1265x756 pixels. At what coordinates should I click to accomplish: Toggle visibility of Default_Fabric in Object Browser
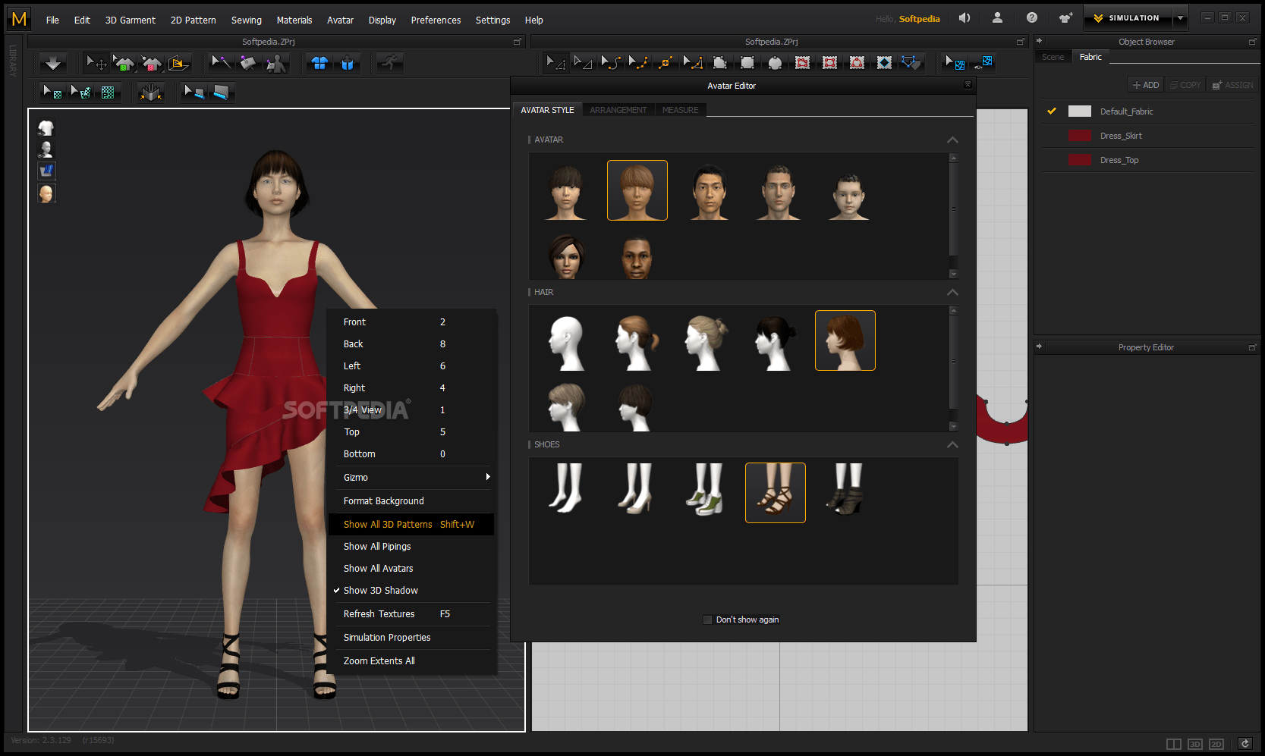point(1053,111)
